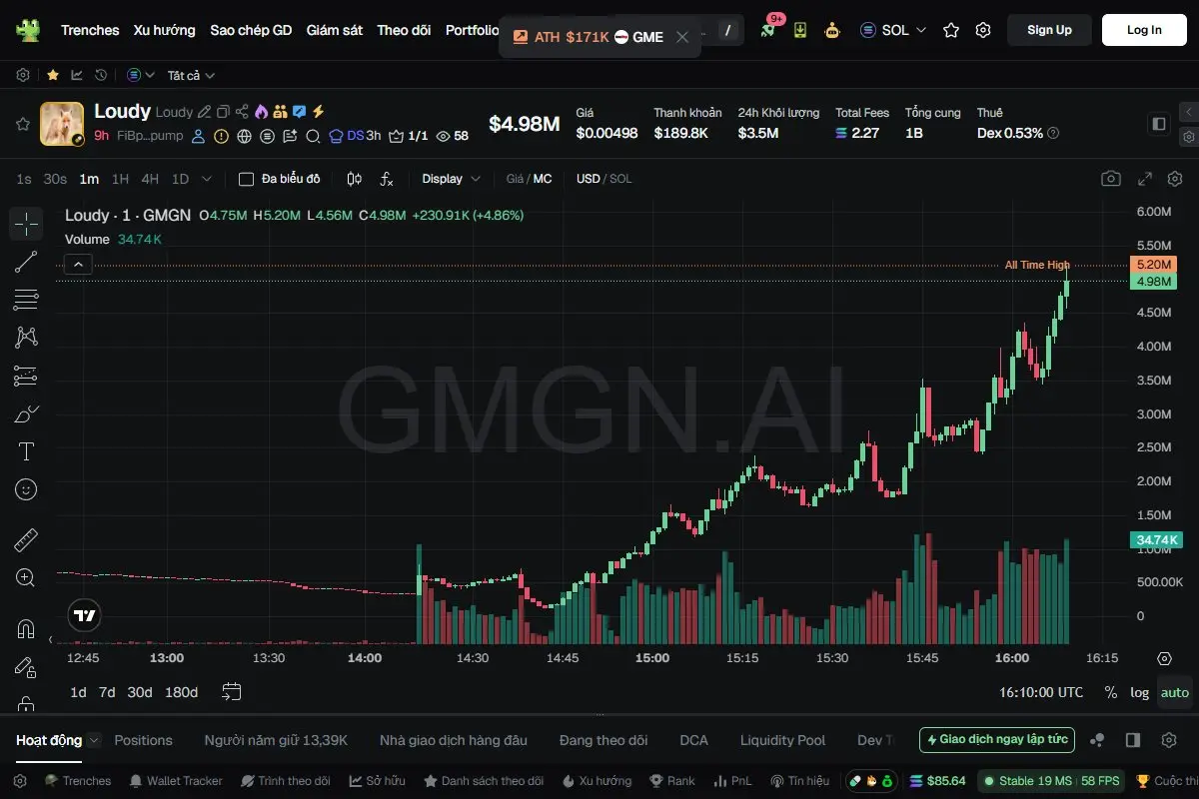Open chart settings gear near camera
Screen dimensions: 1199x799
tap(1175, 179)
